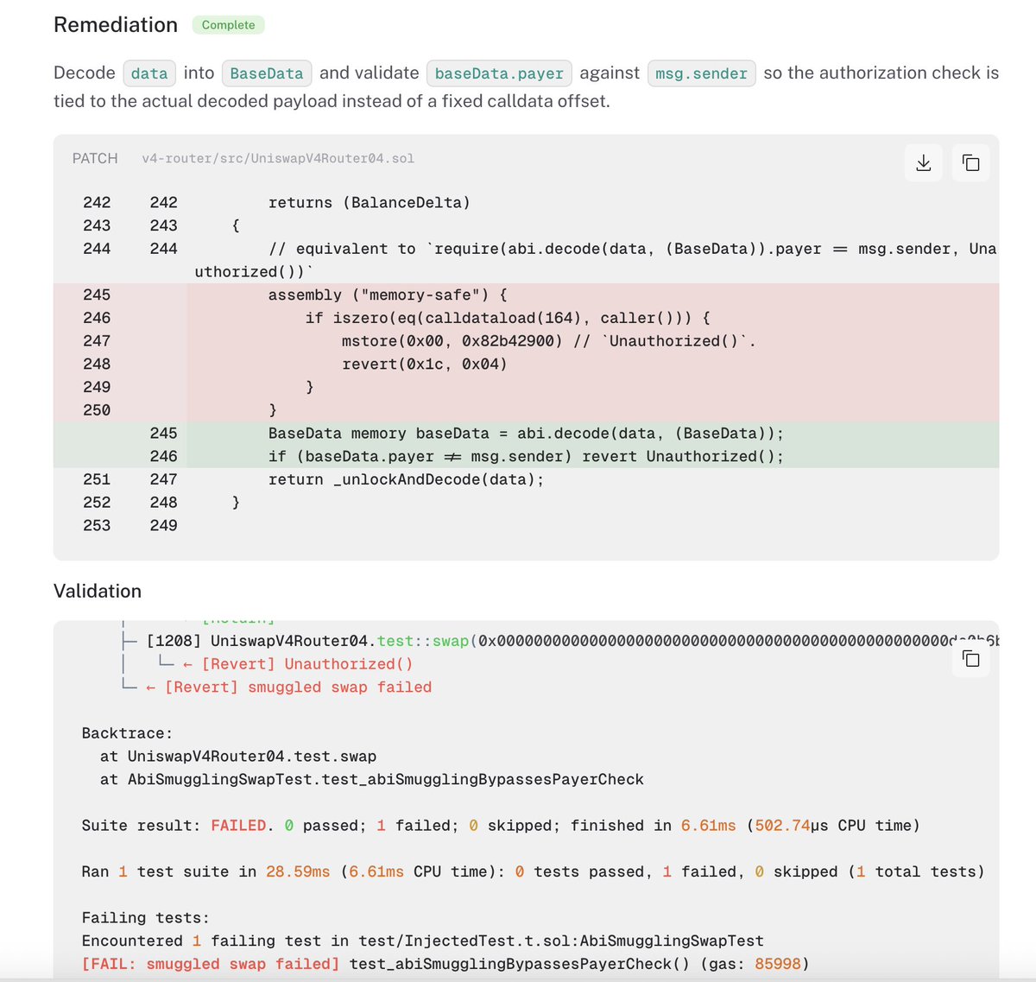Click removed line 245 assembly statement
Screen dimensions: 1036x982
point(388,295)
